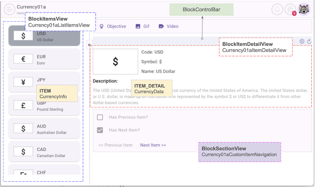Switch to the Gif tab

[x=143, y=26]
